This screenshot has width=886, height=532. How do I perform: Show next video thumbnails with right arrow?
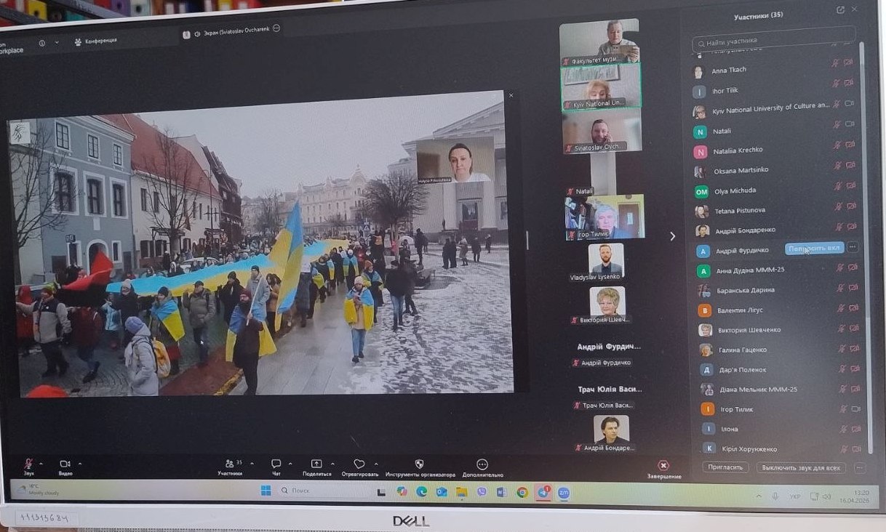pos(672,236)
